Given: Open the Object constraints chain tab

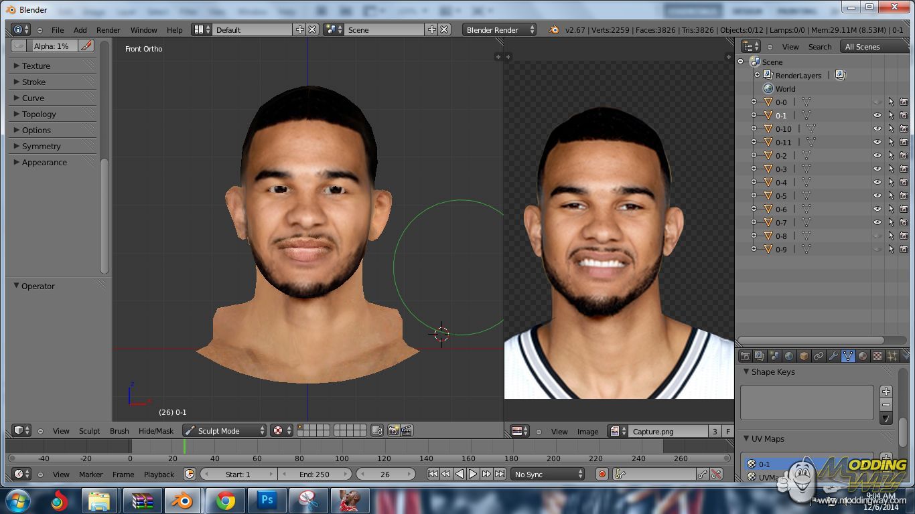Looking at the screenshot, I should click(819, 357).
